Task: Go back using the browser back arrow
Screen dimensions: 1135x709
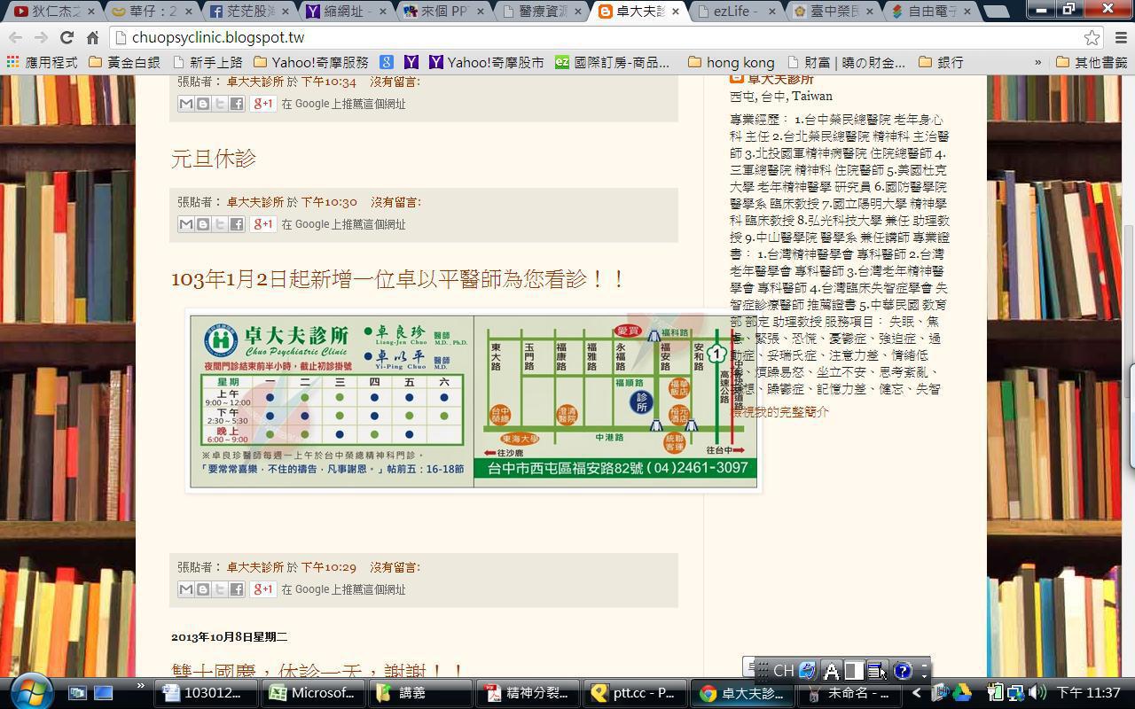Action: pyautogui.click(x=15, y=38)
